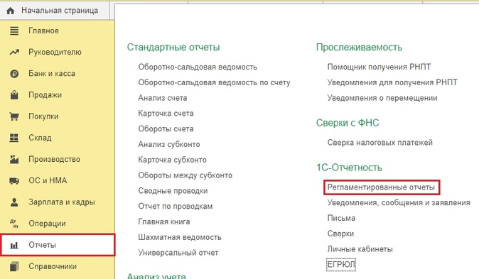The width and height of the screenshot is (479, 279).
Task: Click the Банк и касса ruble coin icon
Action: pyautogui.click(x=14, y=74)
